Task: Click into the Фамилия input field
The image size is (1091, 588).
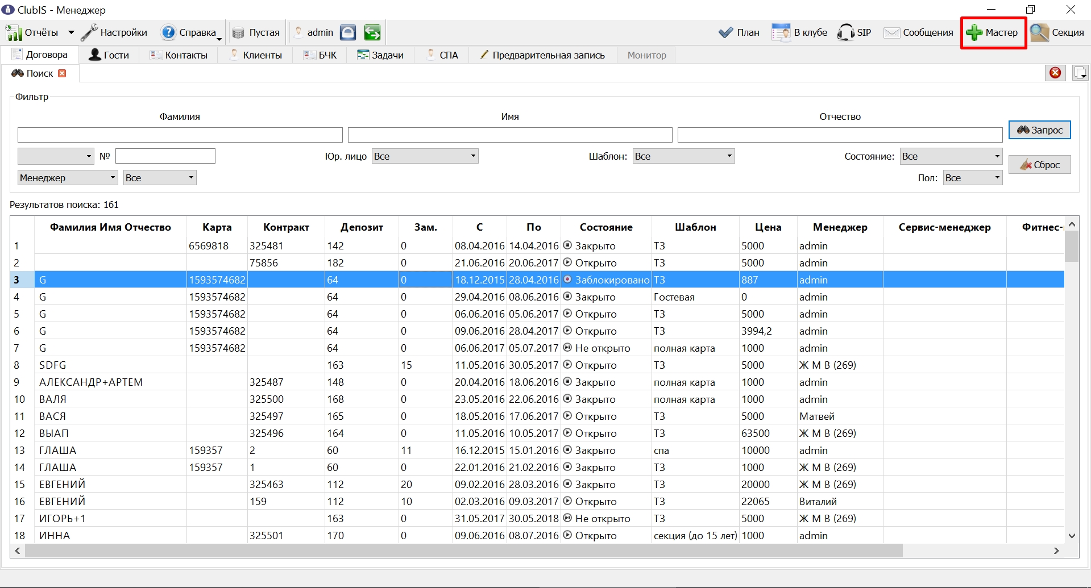Action: tap(180, 135)
